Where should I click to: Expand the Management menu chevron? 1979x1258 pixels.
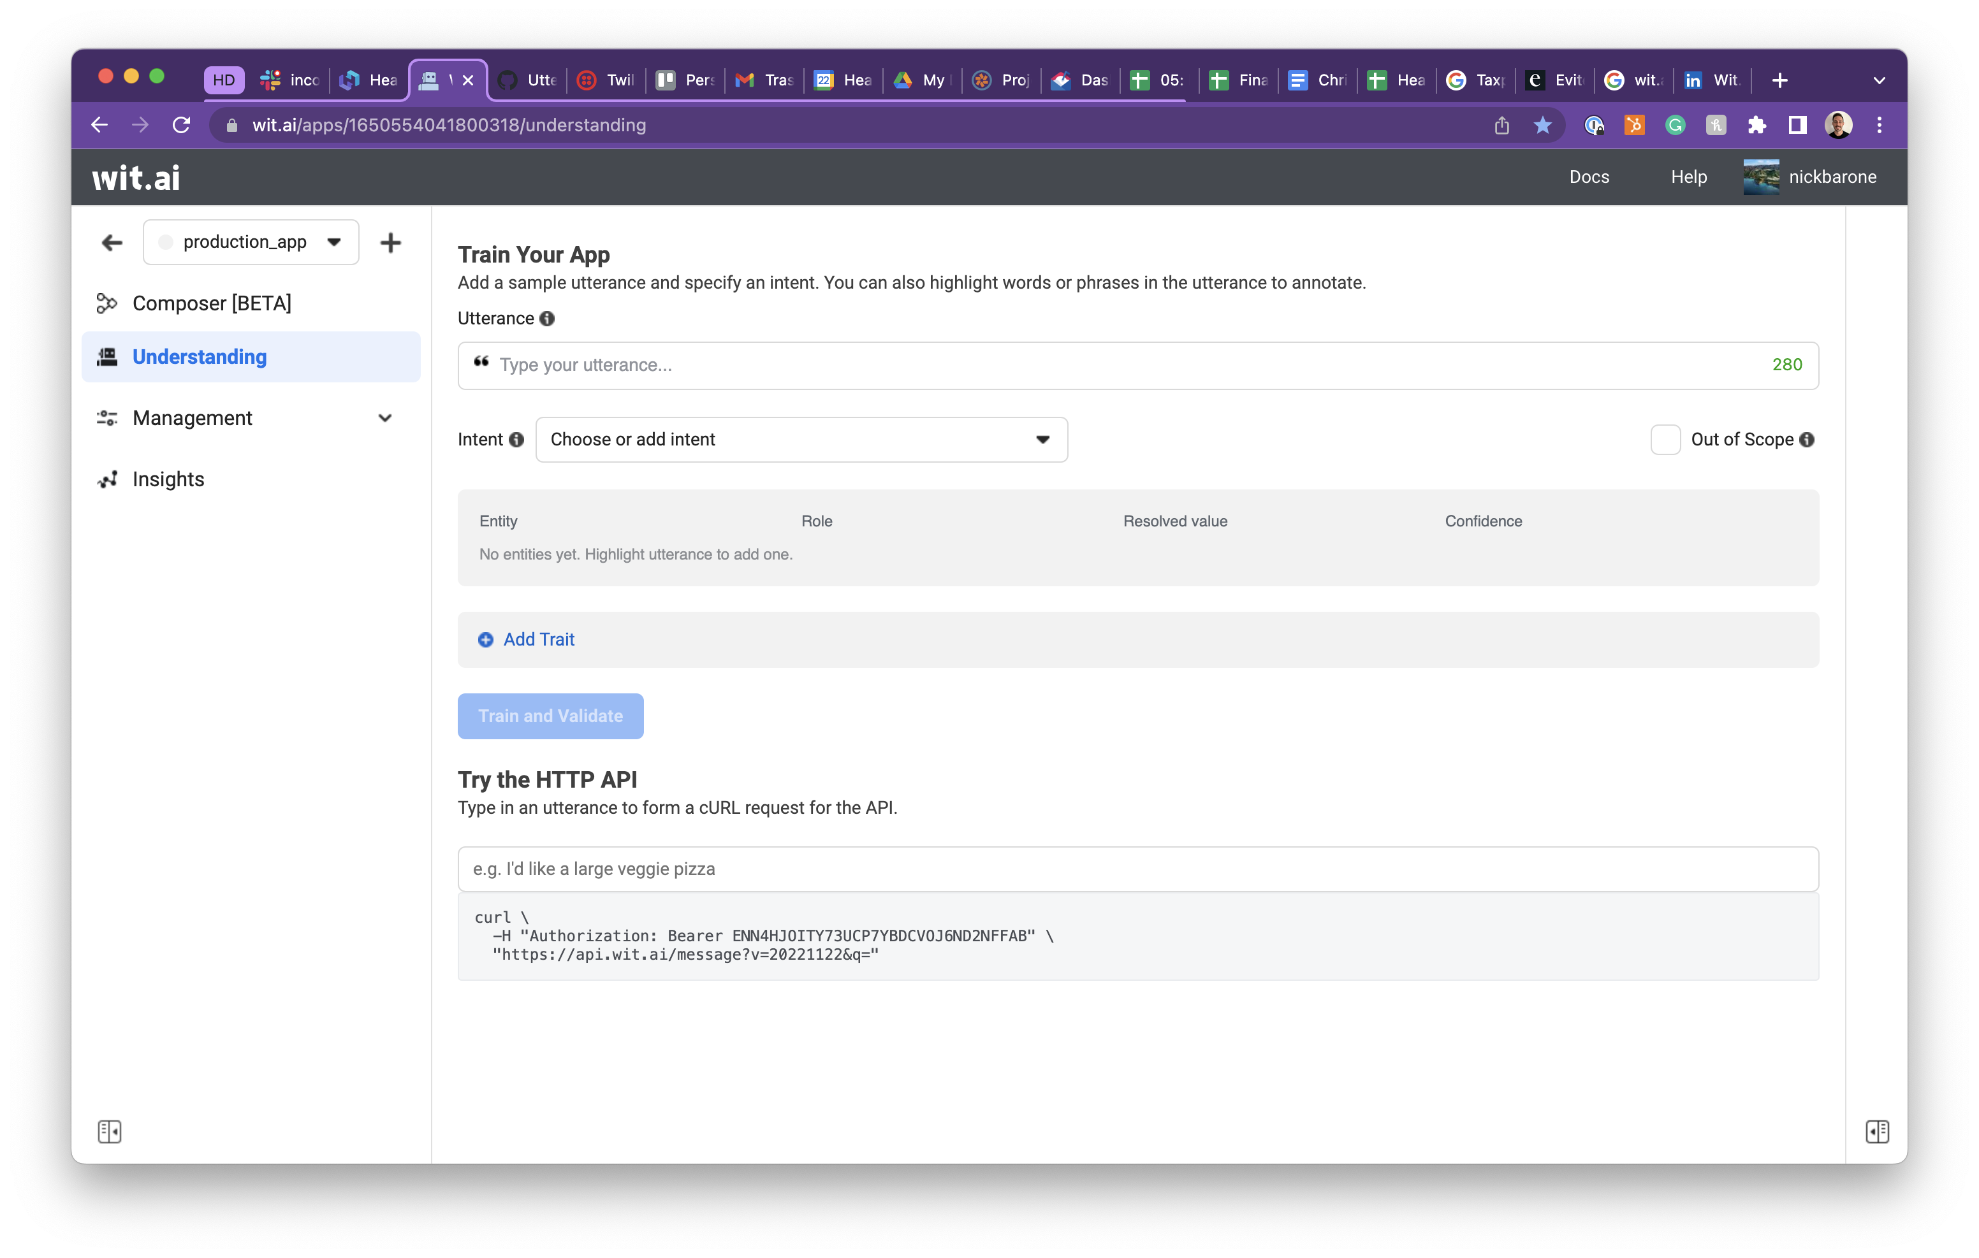point(384,417)
